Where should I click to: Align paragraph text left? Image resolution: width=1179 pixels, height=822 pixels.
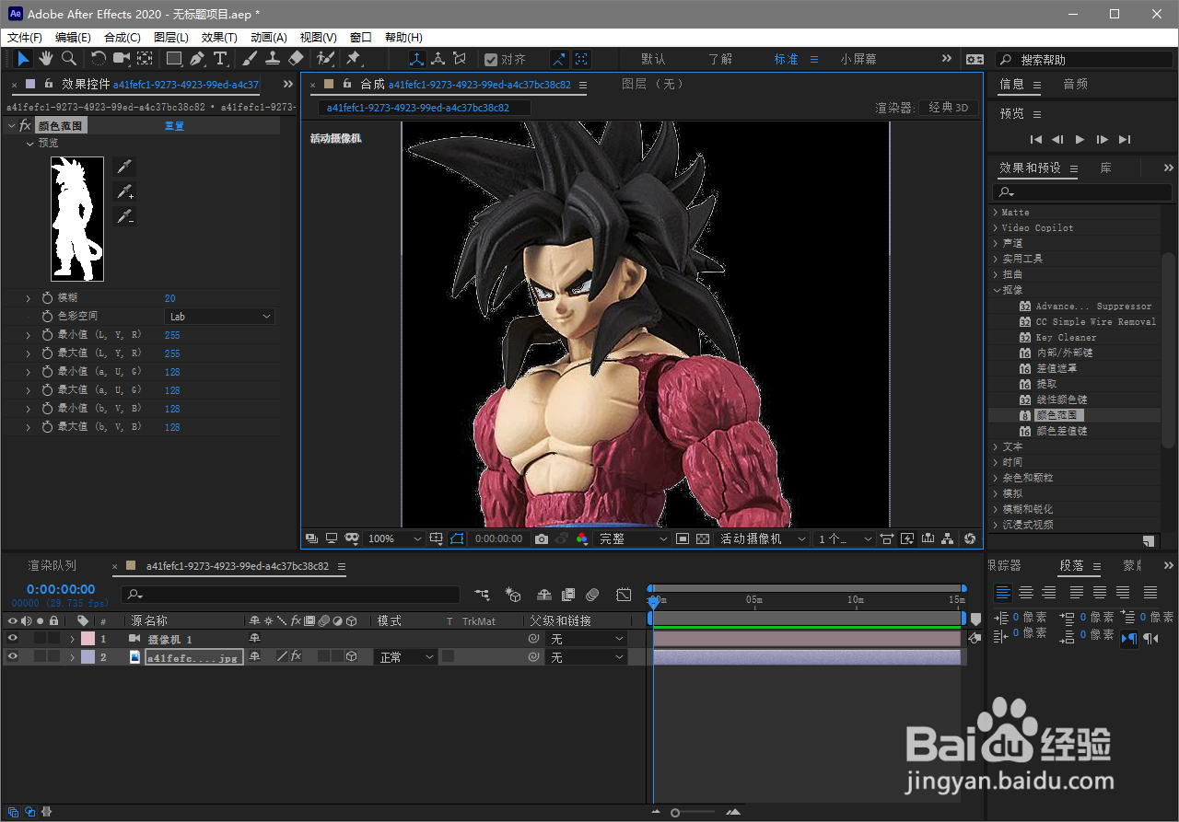(1003, 593)
